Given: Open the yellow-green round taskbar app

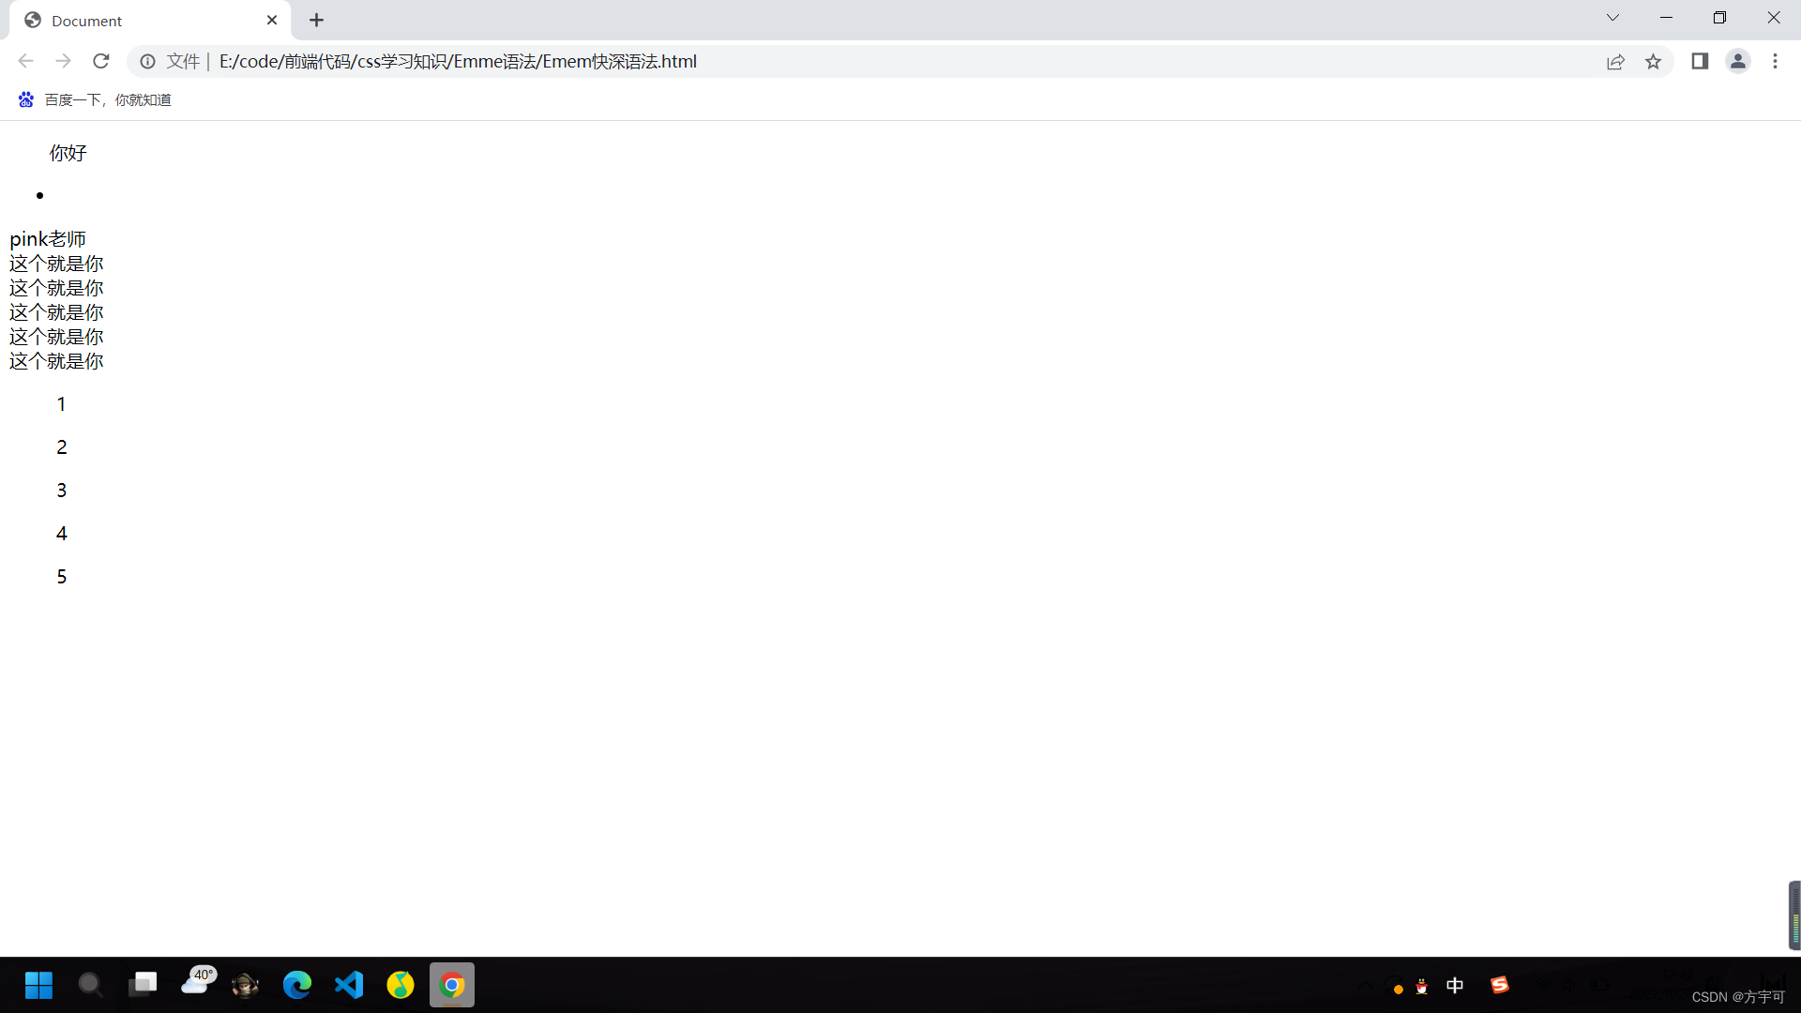Looking at the screenshot, I should [x=401, y=985].
